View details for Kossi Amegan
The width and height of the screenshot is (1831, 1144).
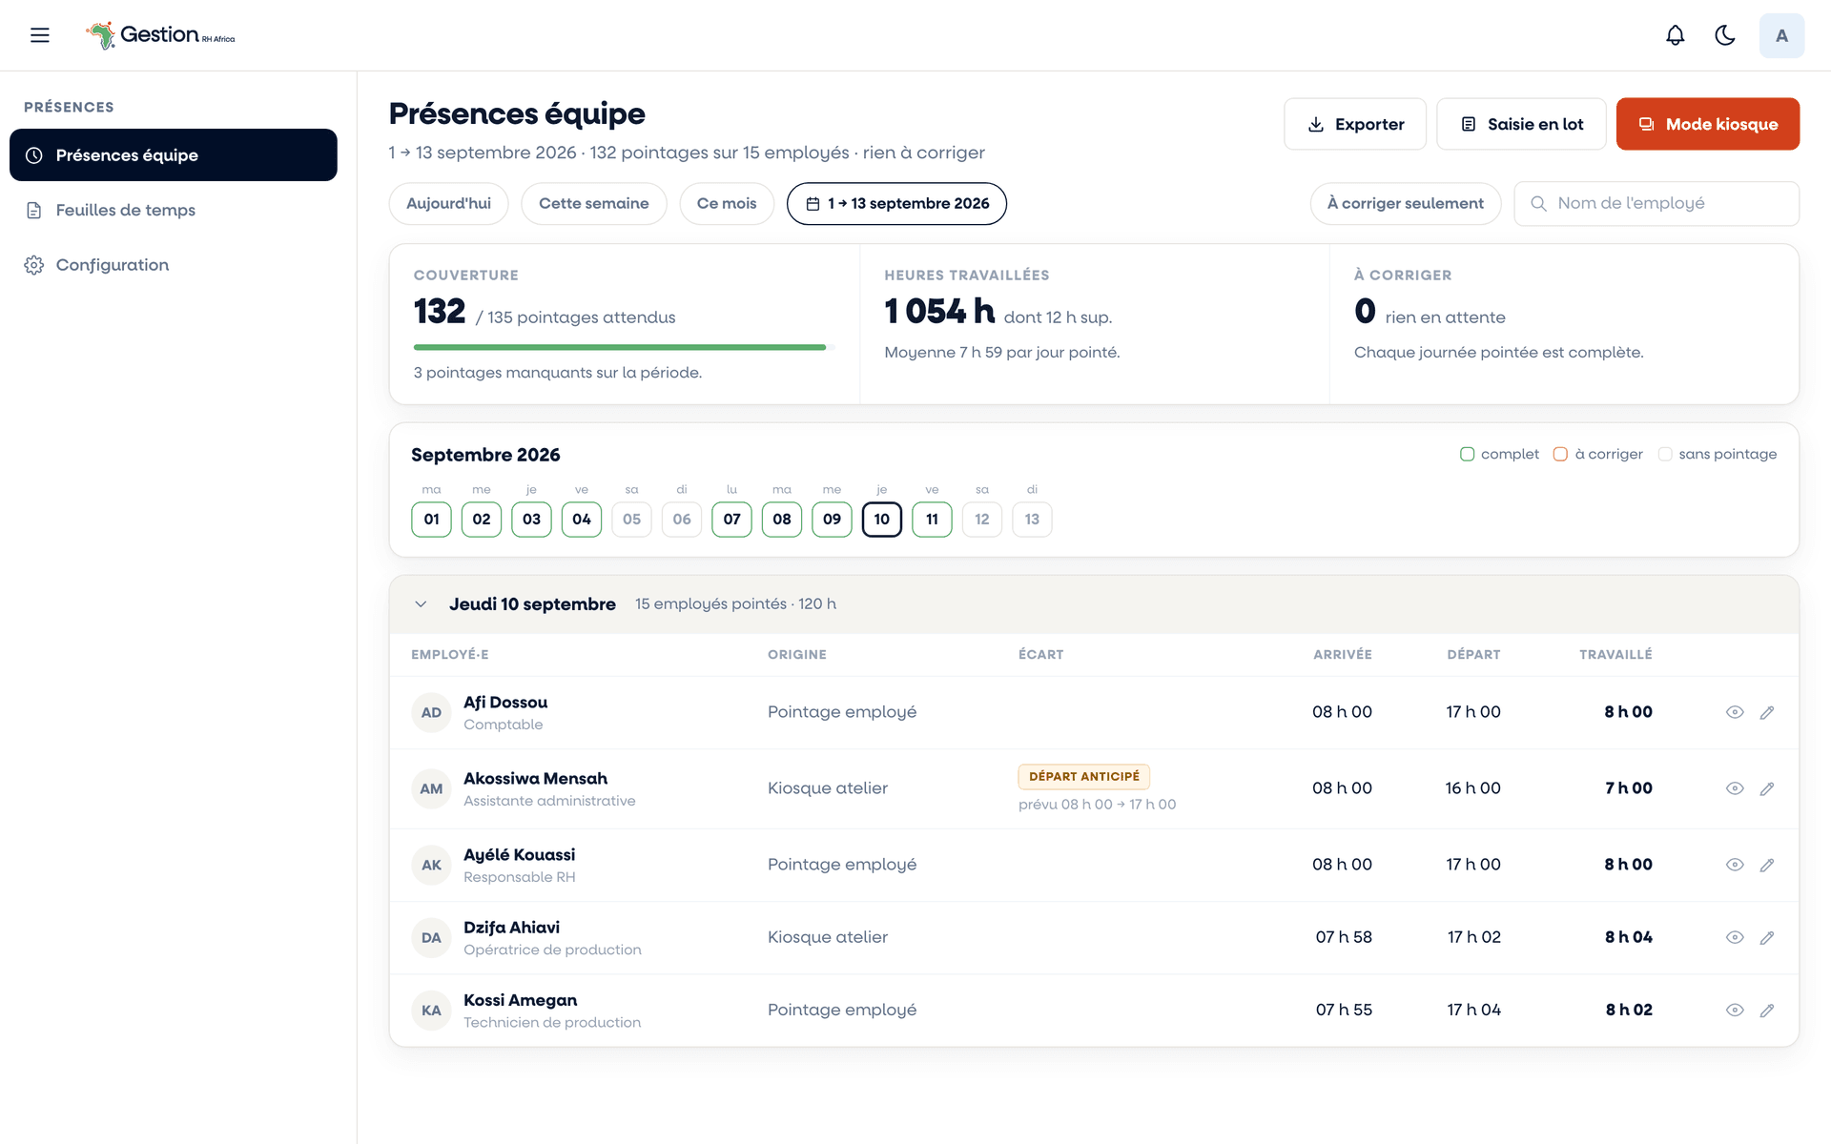[1735, 1010]
